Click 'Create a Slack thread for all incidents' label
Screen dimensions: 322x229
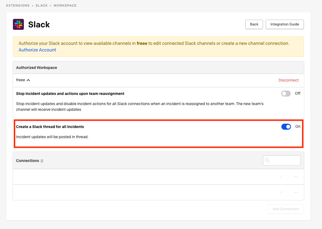tap(50, 127)
